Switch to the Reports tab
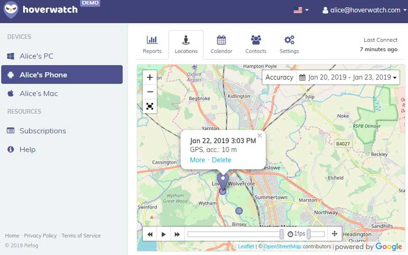This screenshot has width=408, height=255. [152, 45]
